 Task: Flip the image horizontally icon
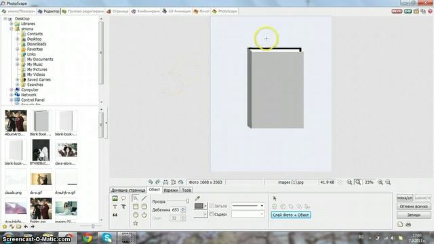[x=165, y=182]
